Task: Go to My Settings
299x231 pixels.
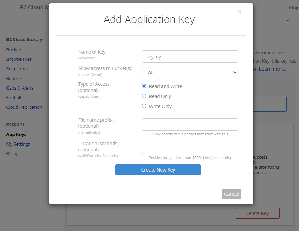Action: coord(18,144)
